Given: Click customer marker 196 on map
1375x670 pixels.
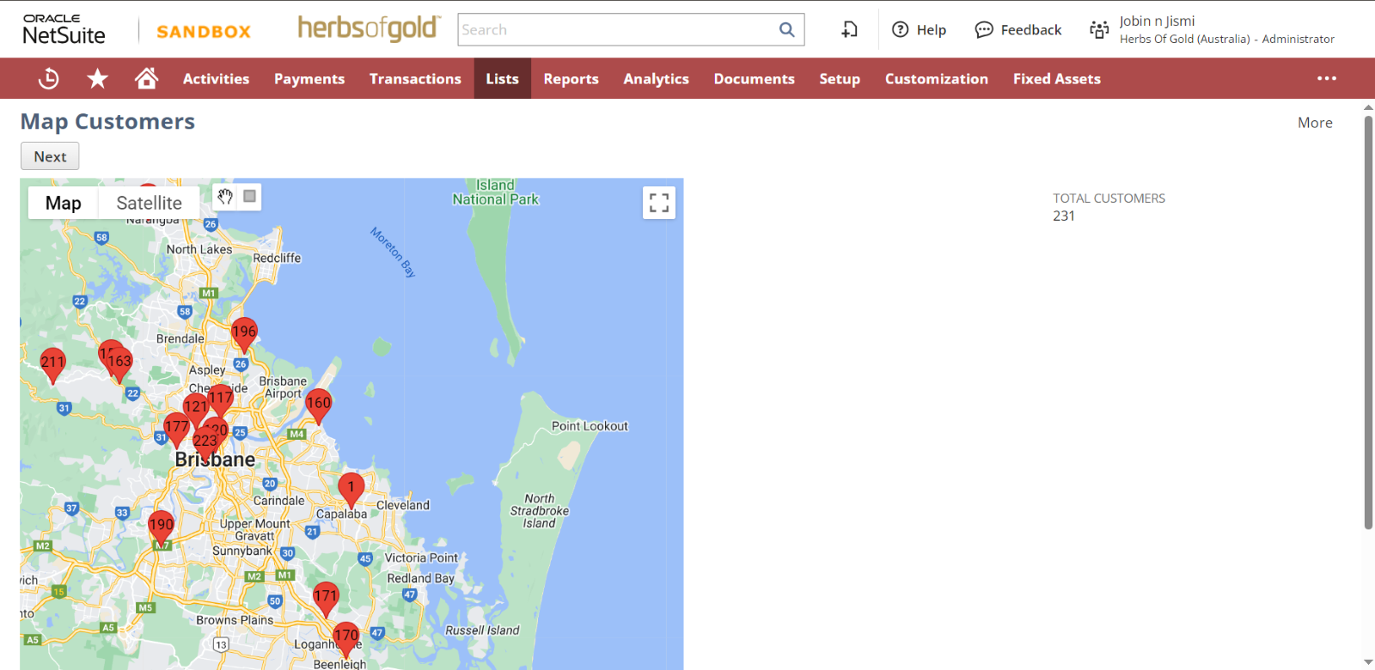Looking at the screenshot, I should tap(244, 333).
